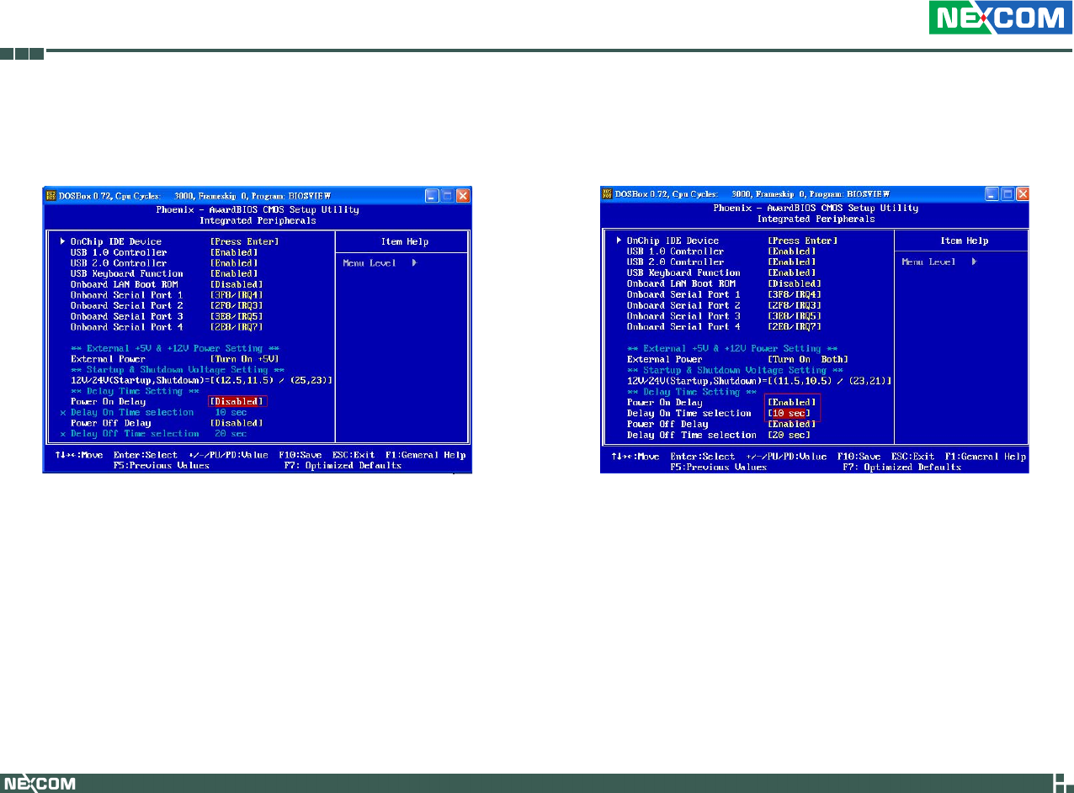
Task: Click Integrated Peripherals title in right window
Action: point(816,219)
